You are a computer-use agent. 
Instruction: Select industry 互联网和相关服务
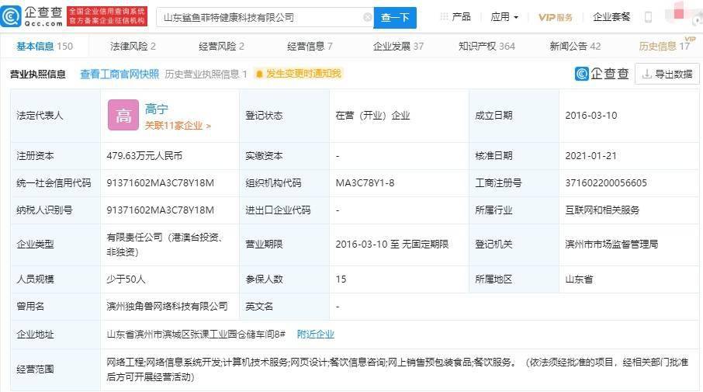[602, 210]
